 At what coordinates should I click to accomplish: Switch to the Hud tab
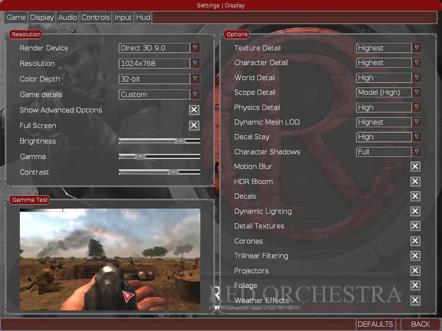coord(143,17)
